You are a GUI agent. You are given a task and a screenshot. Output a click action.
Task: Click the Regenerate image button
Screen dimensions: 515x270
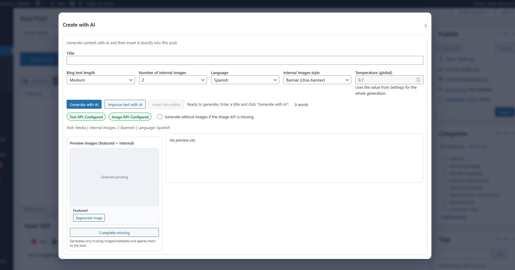point(89,218)
